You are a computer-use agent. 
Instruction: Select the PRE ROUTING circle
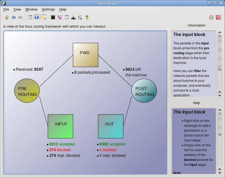[x=27, y=91]
